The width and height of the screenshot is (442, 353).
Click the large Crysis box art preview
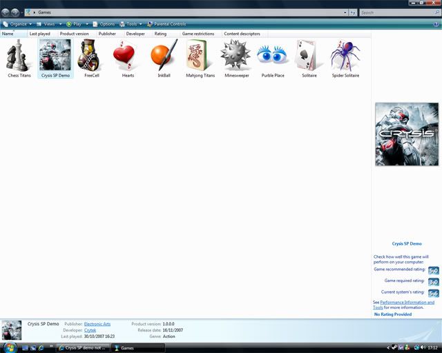coord(407,134)
